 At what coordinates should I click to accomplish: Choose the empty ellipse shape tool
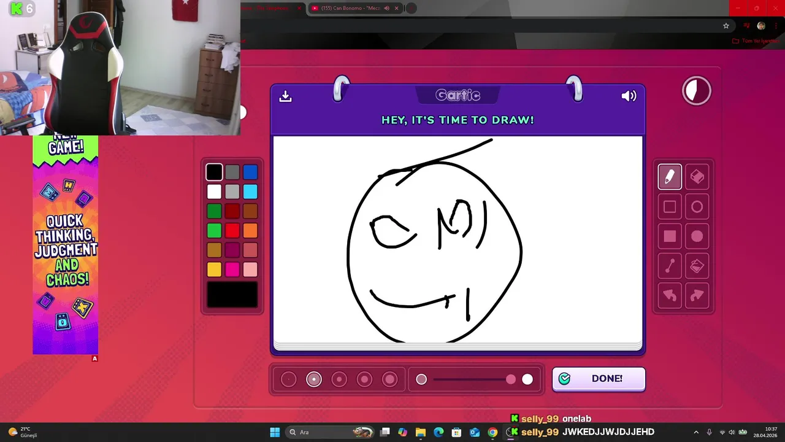coord(697,207)
